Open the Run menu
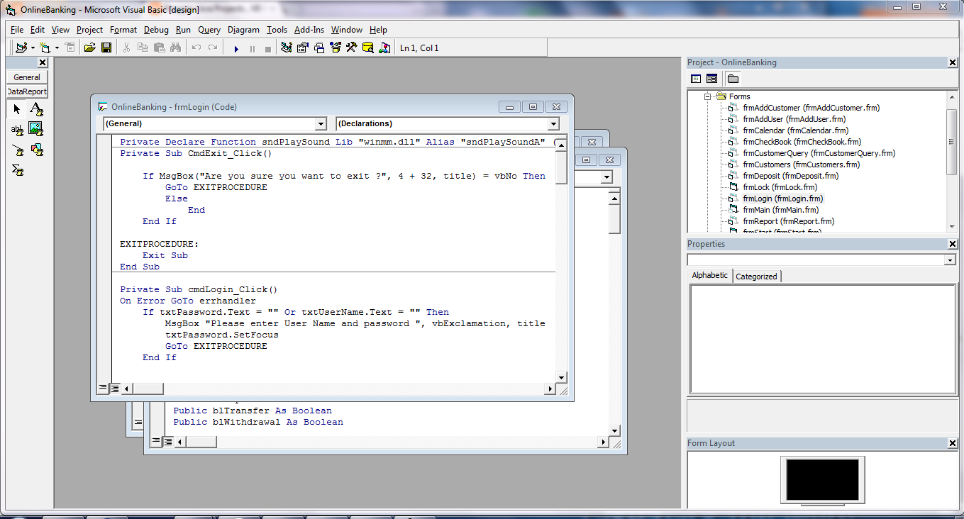Screen dimensions: 964x519 tap(184, 30)
